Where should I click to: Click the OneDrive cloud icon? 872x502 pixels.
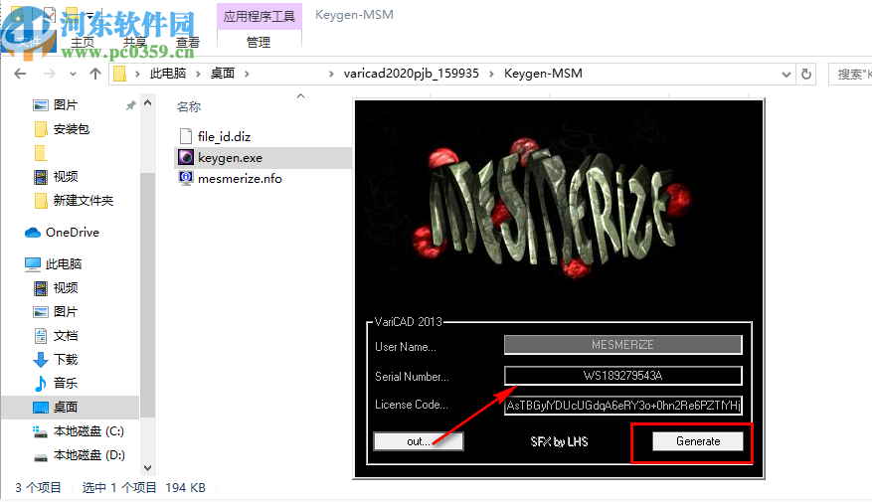pos(33,233)
